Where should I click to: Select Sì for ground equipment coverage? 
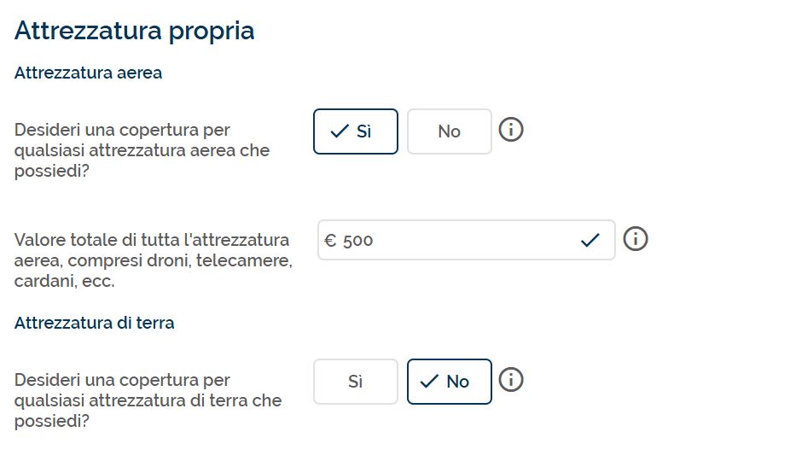click(356, 382)
